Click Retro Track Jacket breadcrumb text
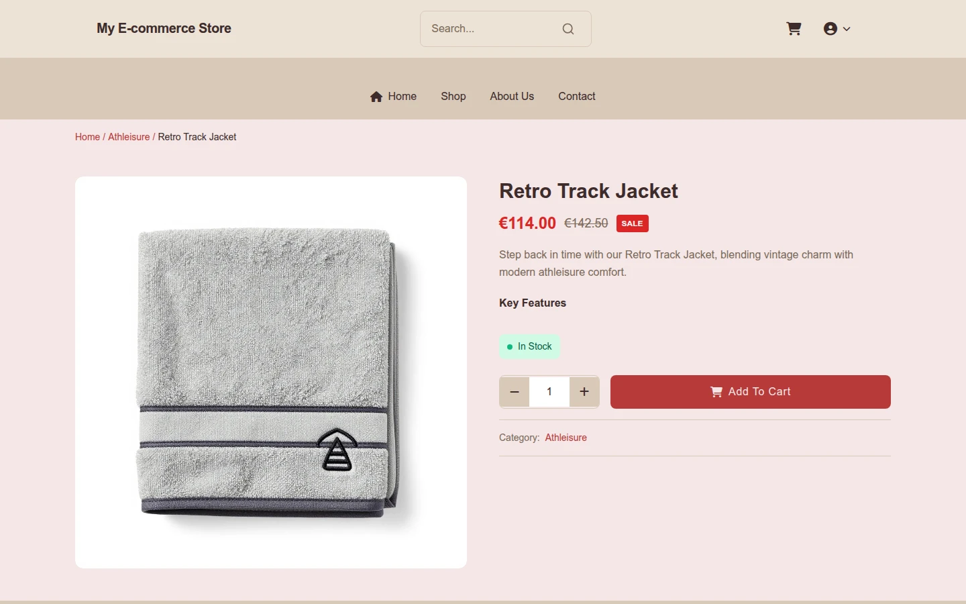Viewport: 966px width, 604px height. (x=197, y=137)
